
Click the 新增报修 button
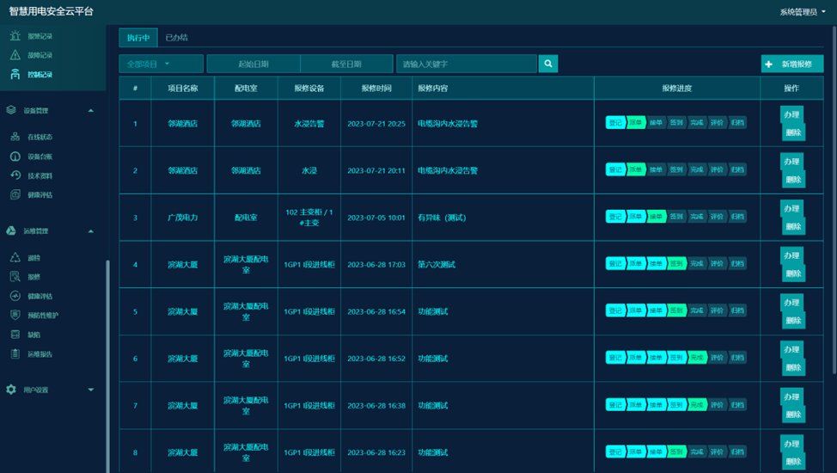(x=792, y=64)
